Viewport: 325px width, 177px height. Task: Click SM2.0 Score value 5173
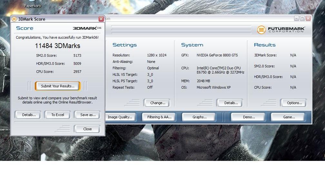pos(77,55)
